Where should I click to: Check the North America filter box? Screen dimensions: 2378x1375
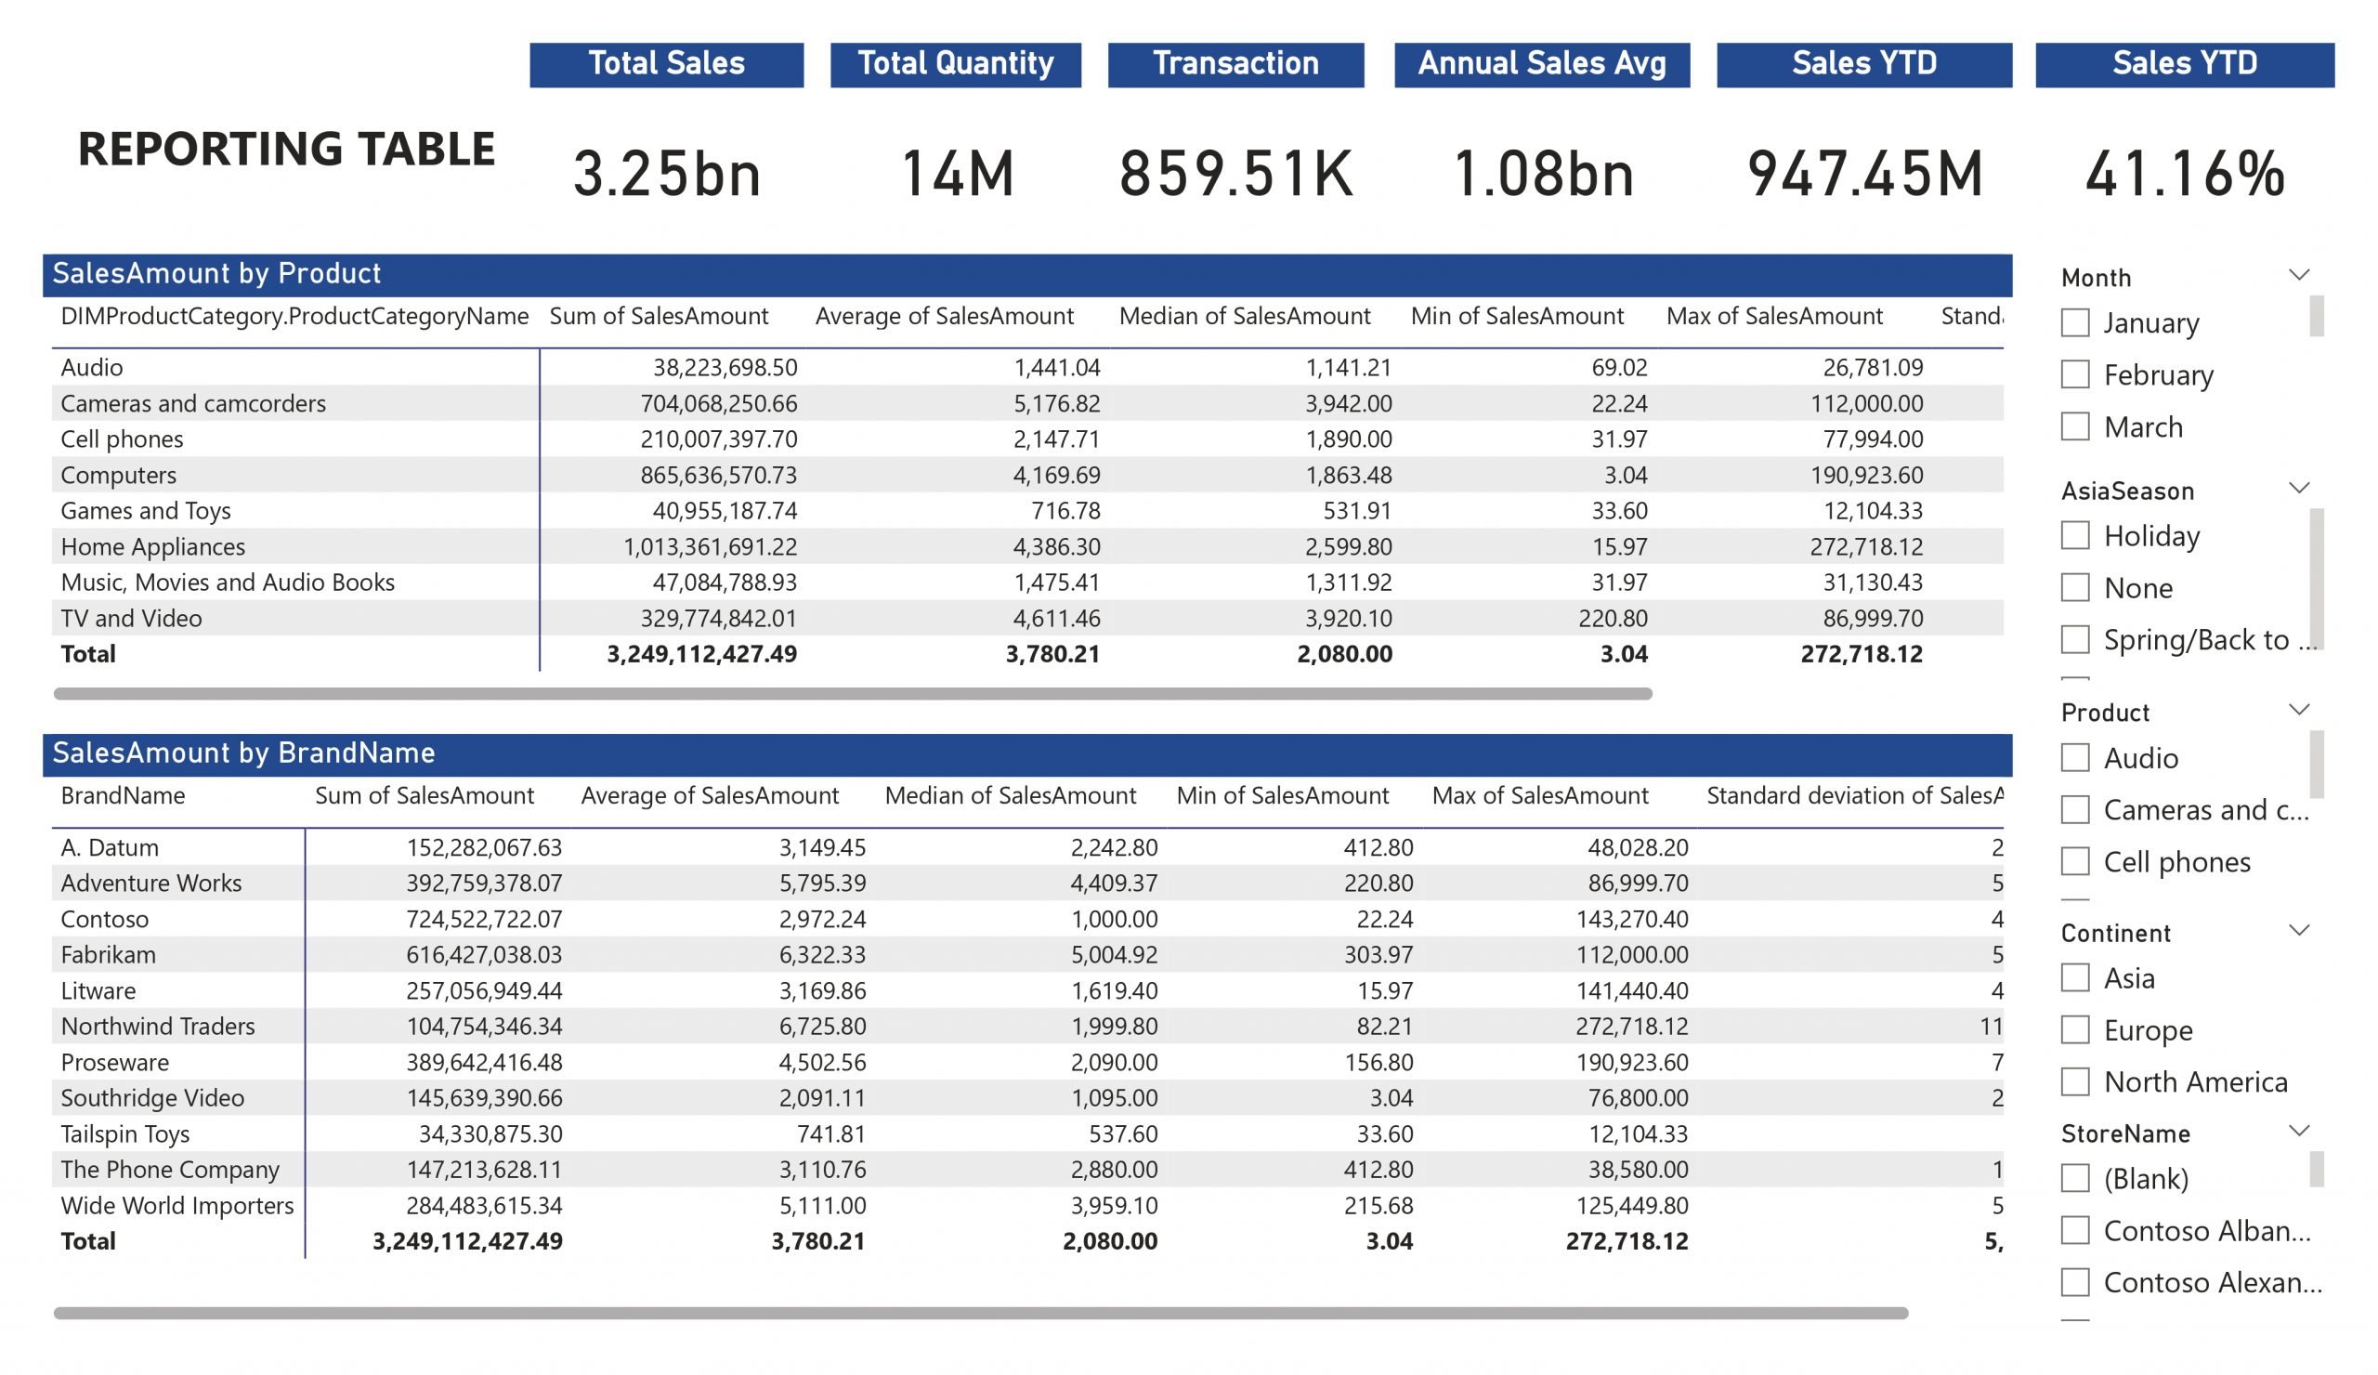coord(2074,1081)
